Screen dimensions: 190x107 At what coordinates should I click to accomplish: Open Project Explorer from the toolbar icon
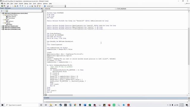pyautogui.click(x=35, y=6)
